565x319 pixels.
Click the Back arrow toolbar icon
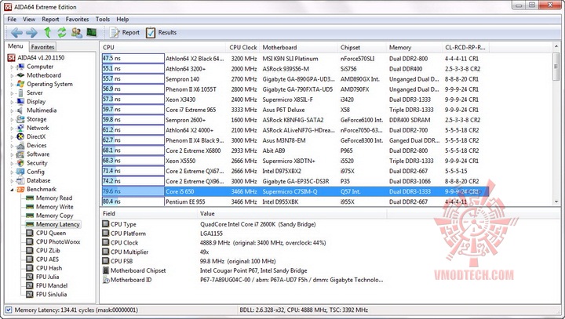click(x=16, y=33)
